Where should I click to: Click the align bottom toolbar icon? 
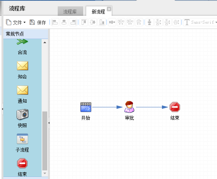(x=102, y=22)
